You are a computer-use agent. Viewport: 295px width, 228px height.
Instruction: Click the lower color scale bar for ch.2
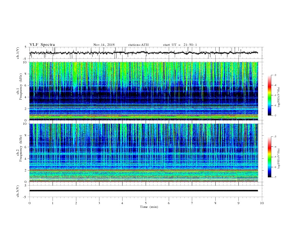pos(270,157)
